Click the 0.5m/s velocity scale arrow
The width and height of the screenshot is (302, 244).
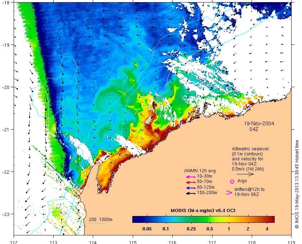(x=245, y=174)
